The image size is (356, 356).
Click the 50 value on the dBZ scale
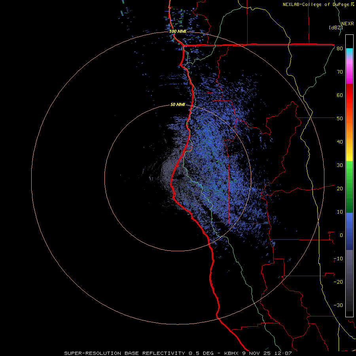pyautogui.click(x=340, y=119)
